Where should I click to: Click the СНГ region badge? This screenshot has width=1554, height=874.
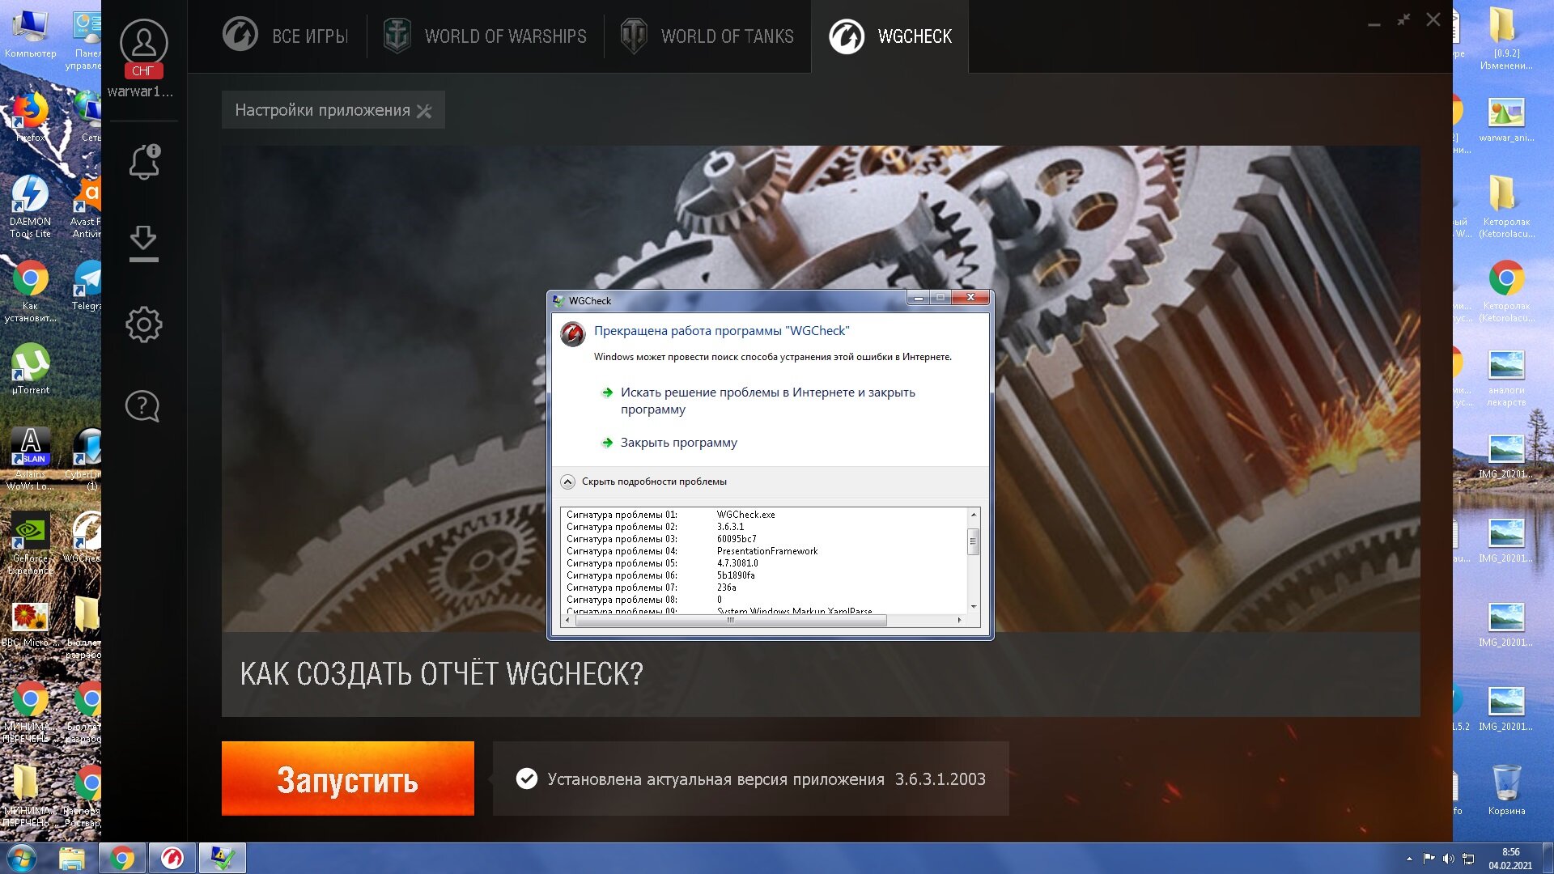coord(143,70)
